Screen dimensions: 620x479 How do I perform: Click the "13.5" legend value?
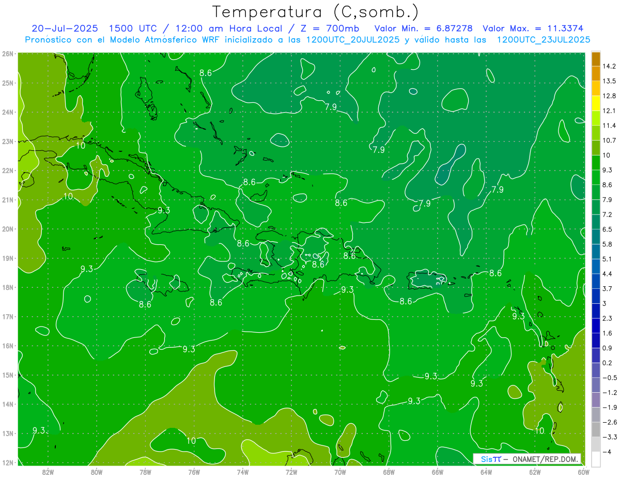point(609,81)
